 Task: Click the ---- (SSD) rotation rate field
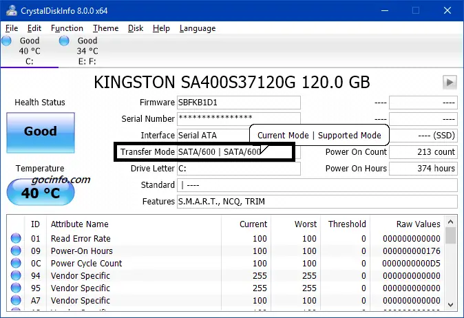point(423,136)
